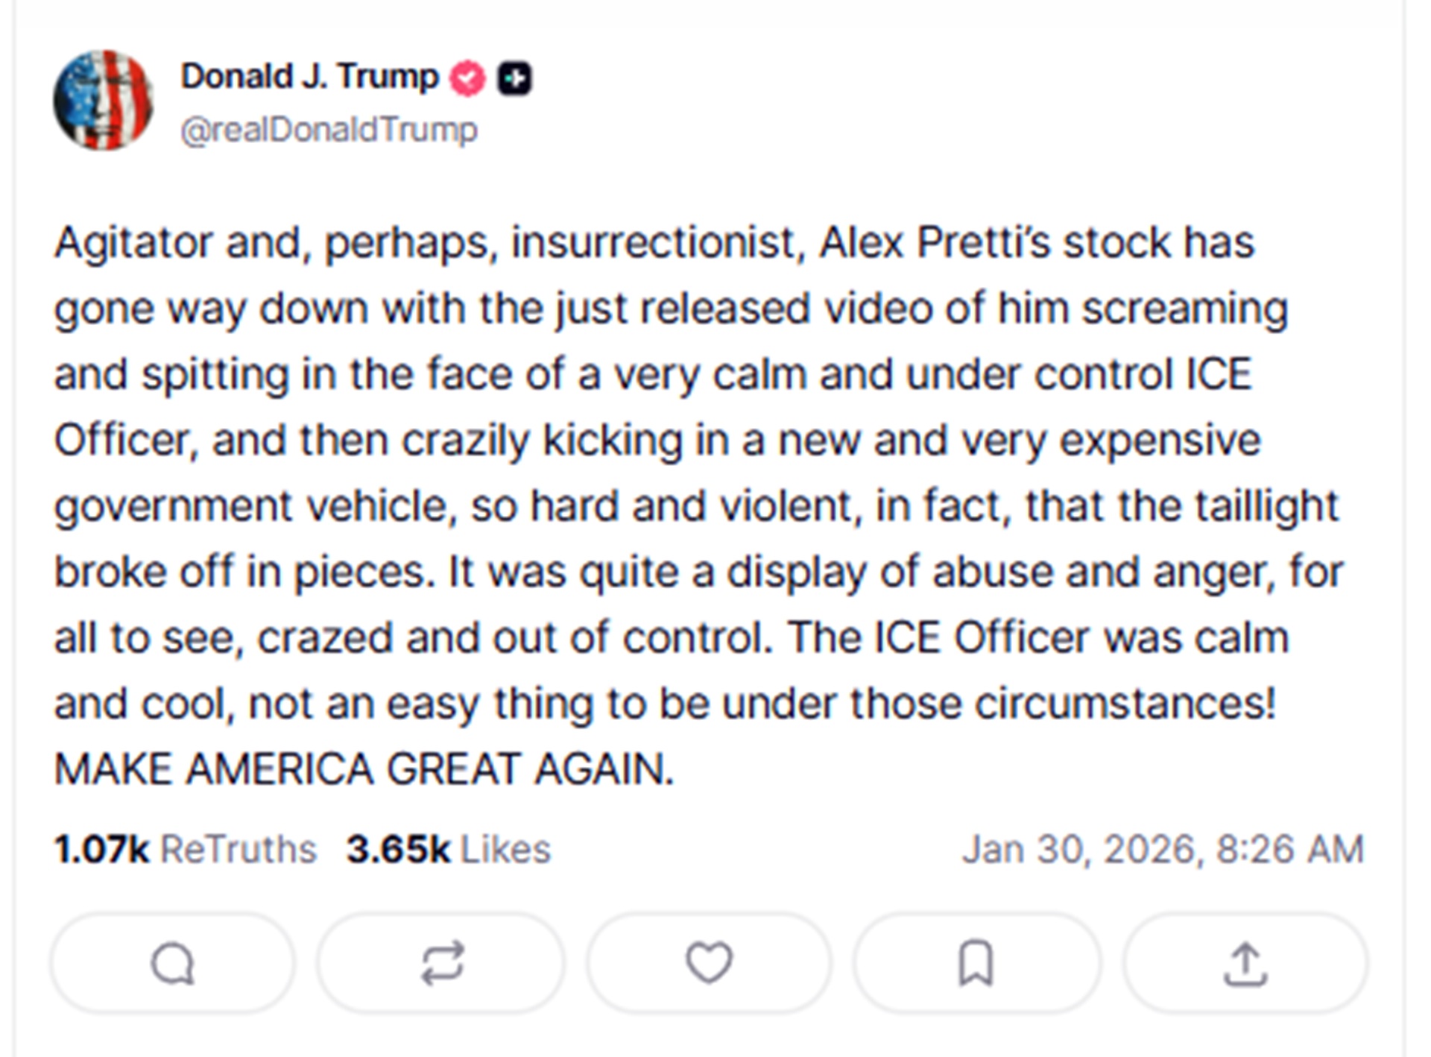Click the "MAKE AMERICA GREAT AGAIN." closing line
Image resolution: width=1431 pixels, height=1057 pixels.
pos(364,769)
